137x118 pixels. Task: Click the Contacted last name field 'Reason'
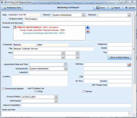pyautogui.click(x=24, y=45)
